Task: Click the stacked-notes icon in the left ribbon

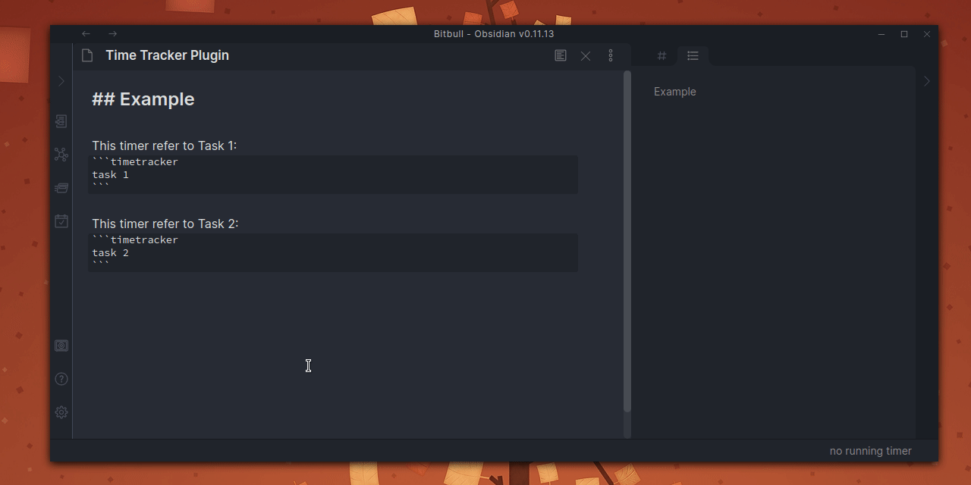Action: [x=61, y=187]
